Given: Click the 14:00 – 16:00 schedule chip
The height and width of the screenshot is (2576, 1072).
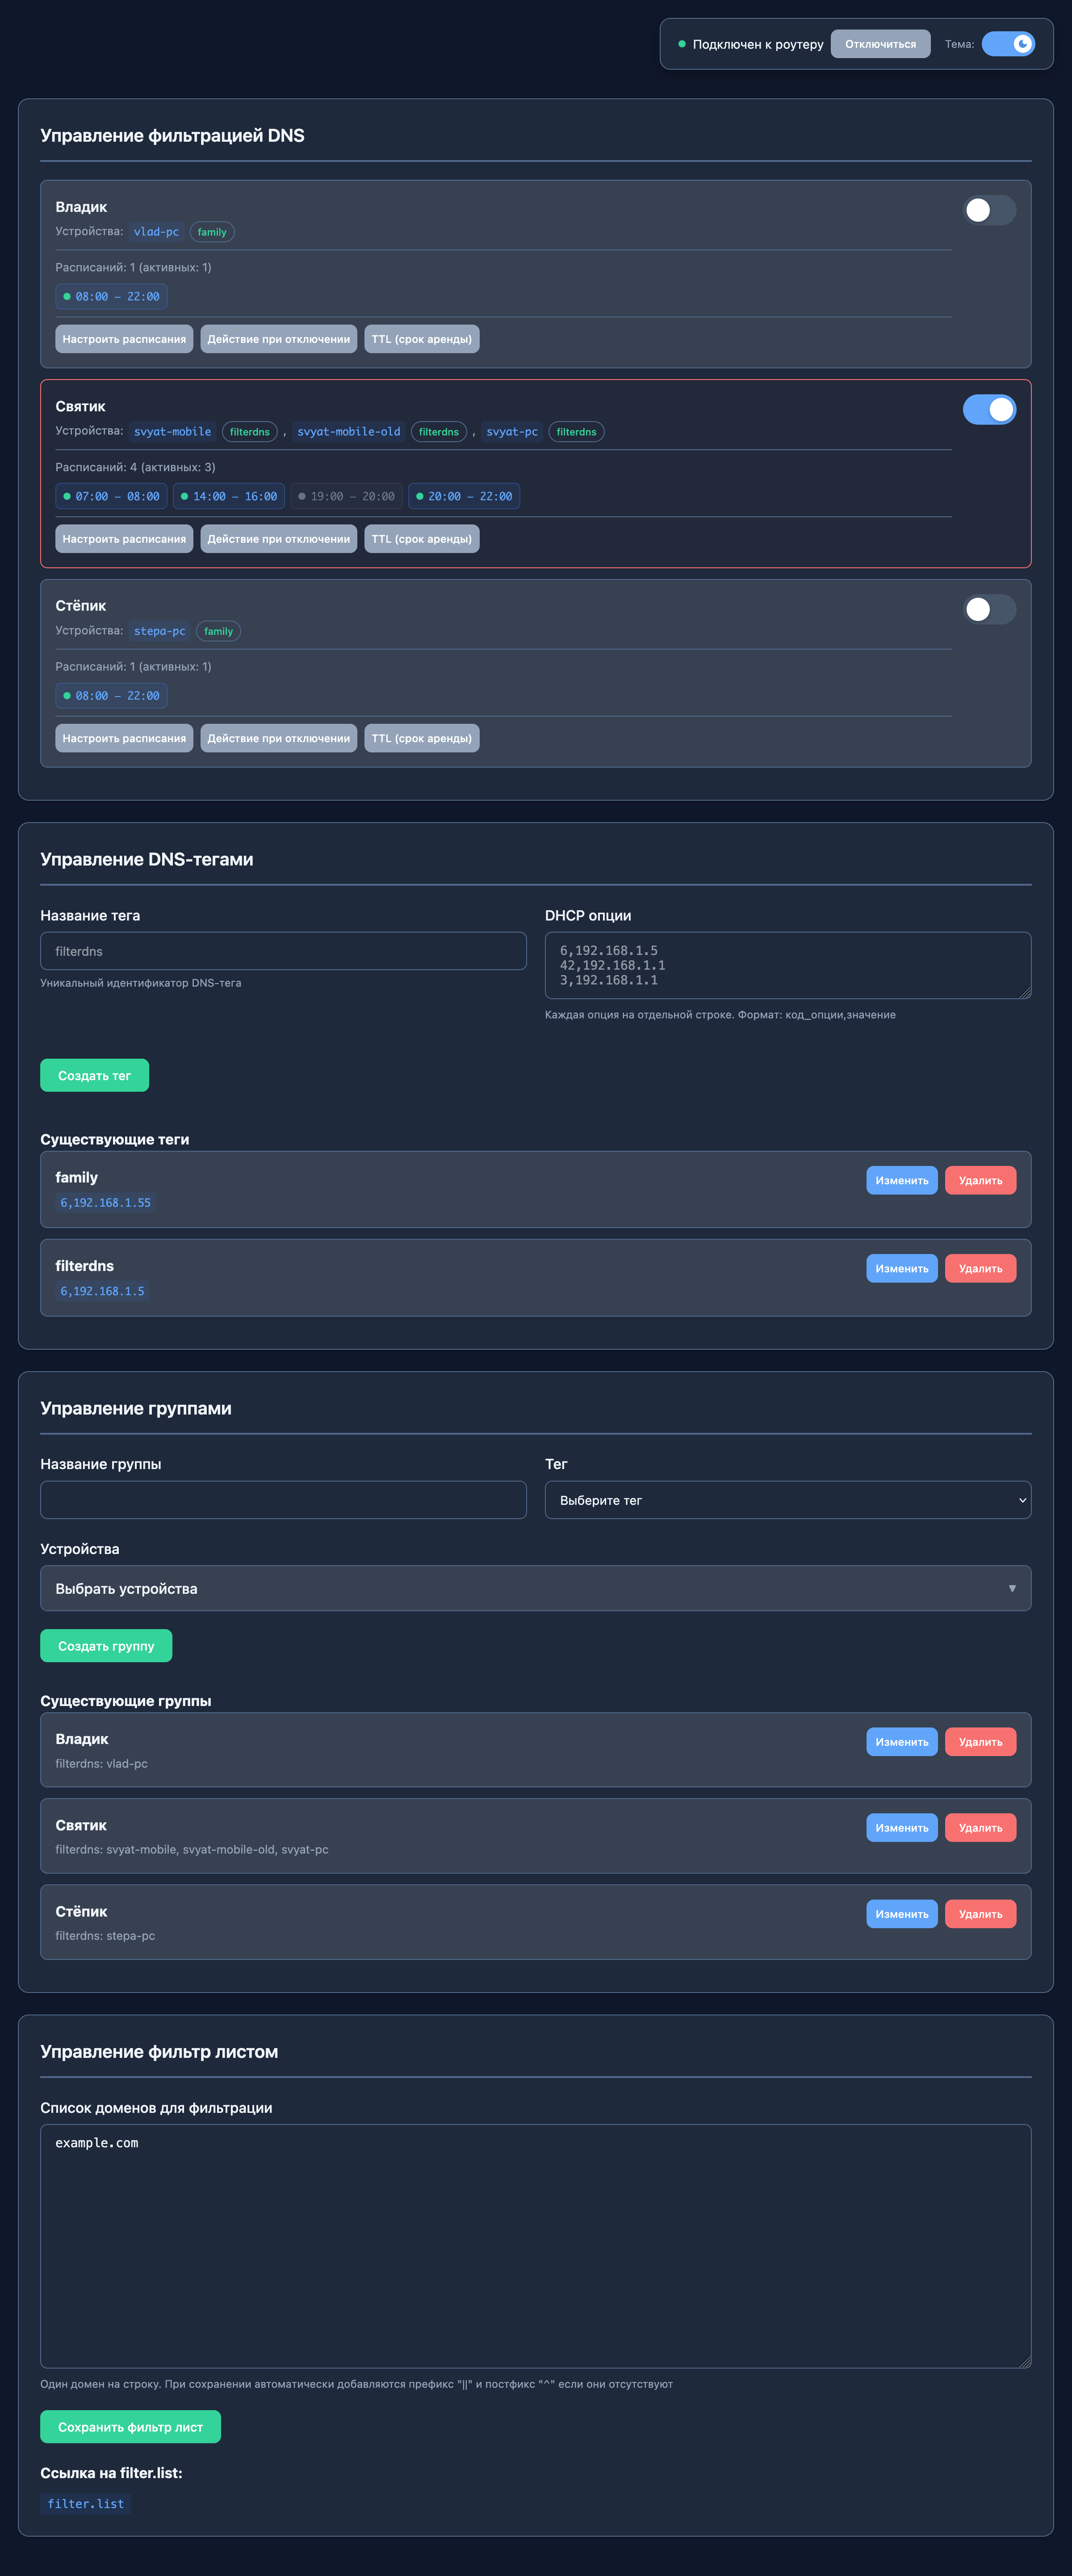Looking at the screenshot, I should coord(229,496).
